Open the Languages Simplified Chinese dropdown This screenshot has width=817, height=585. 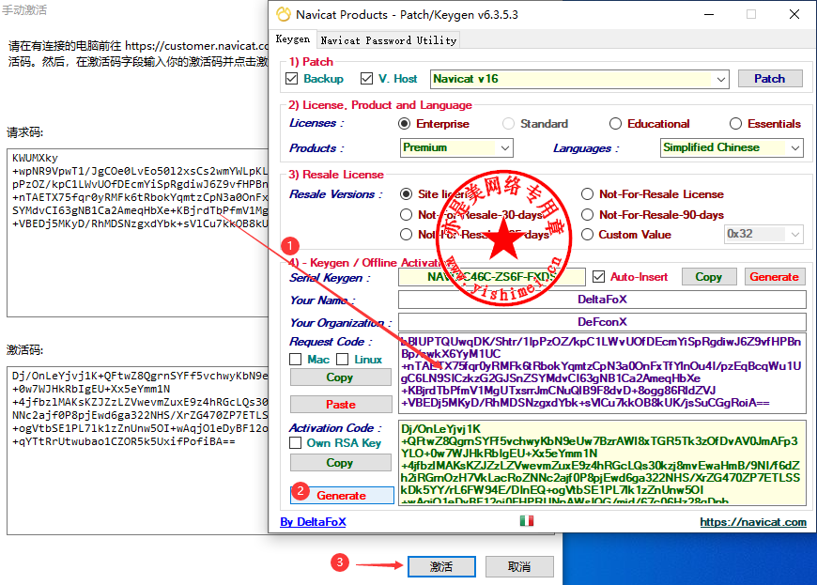click(x=732, y=148)
